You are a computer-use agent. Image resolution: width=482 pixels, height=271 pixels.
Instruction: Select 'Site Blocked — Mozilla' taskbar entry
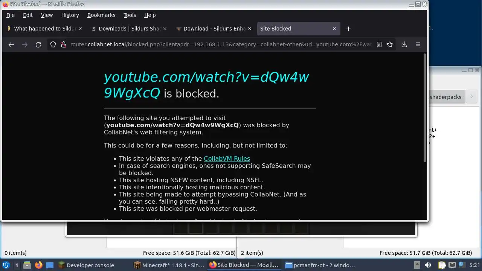(244, 265)
